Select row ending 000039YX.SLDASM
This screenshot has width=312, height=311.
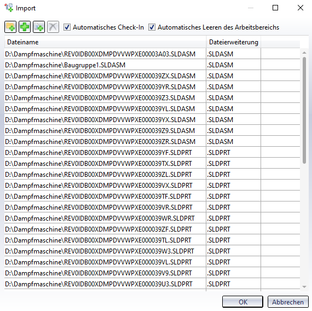pyautogui.click(x=152, y=120)
